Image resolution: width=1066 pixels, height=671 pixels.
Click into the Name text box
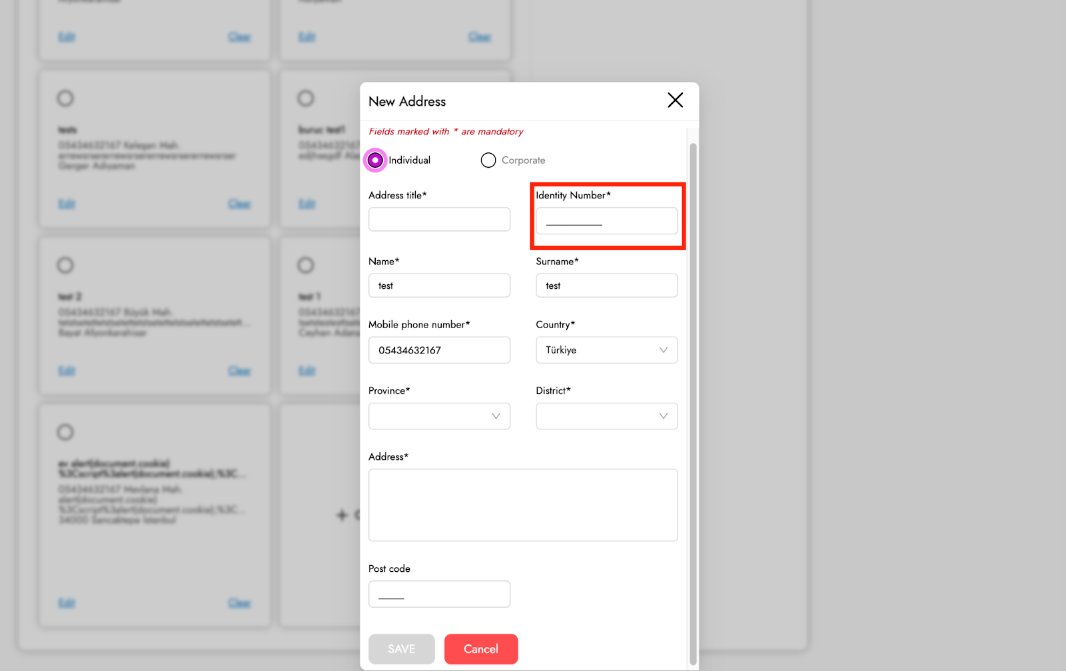coord(439,286)
